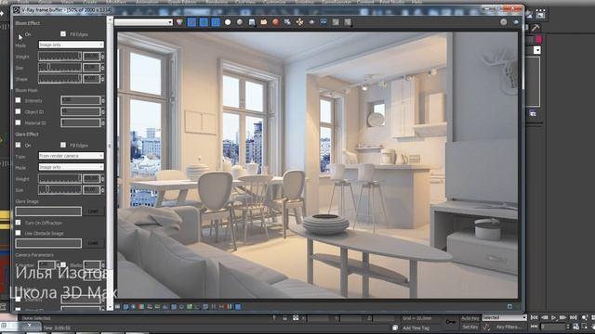
Task: Switch to RGB color channel view icon
Action: [x=179, y=22]
